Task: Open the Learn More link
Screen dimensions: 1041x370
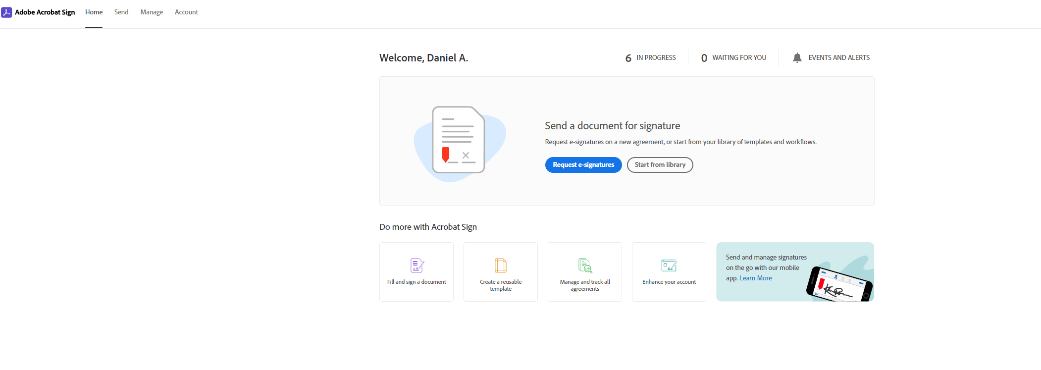Action: [756, 278]
